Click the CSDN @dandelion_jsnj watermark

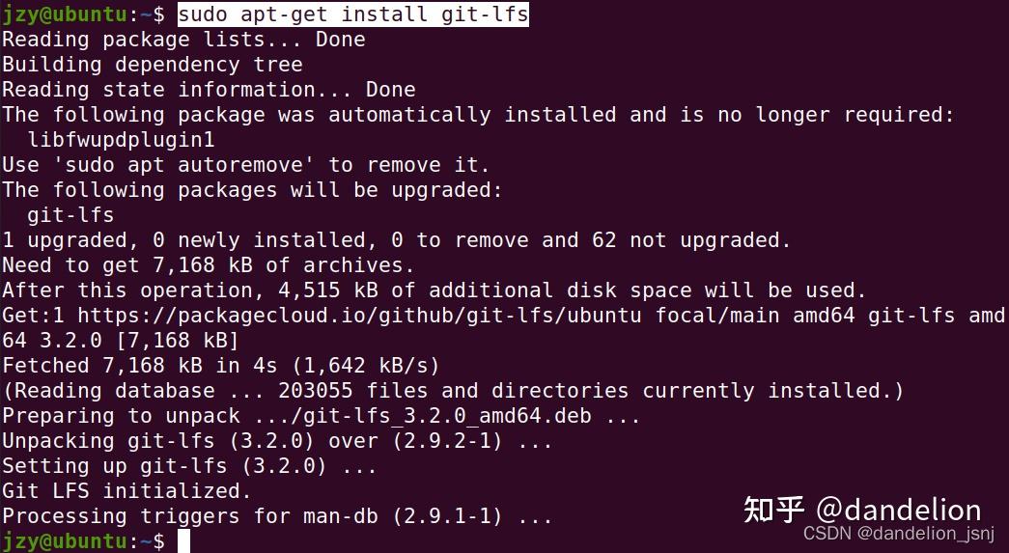[x=898, y=534]
